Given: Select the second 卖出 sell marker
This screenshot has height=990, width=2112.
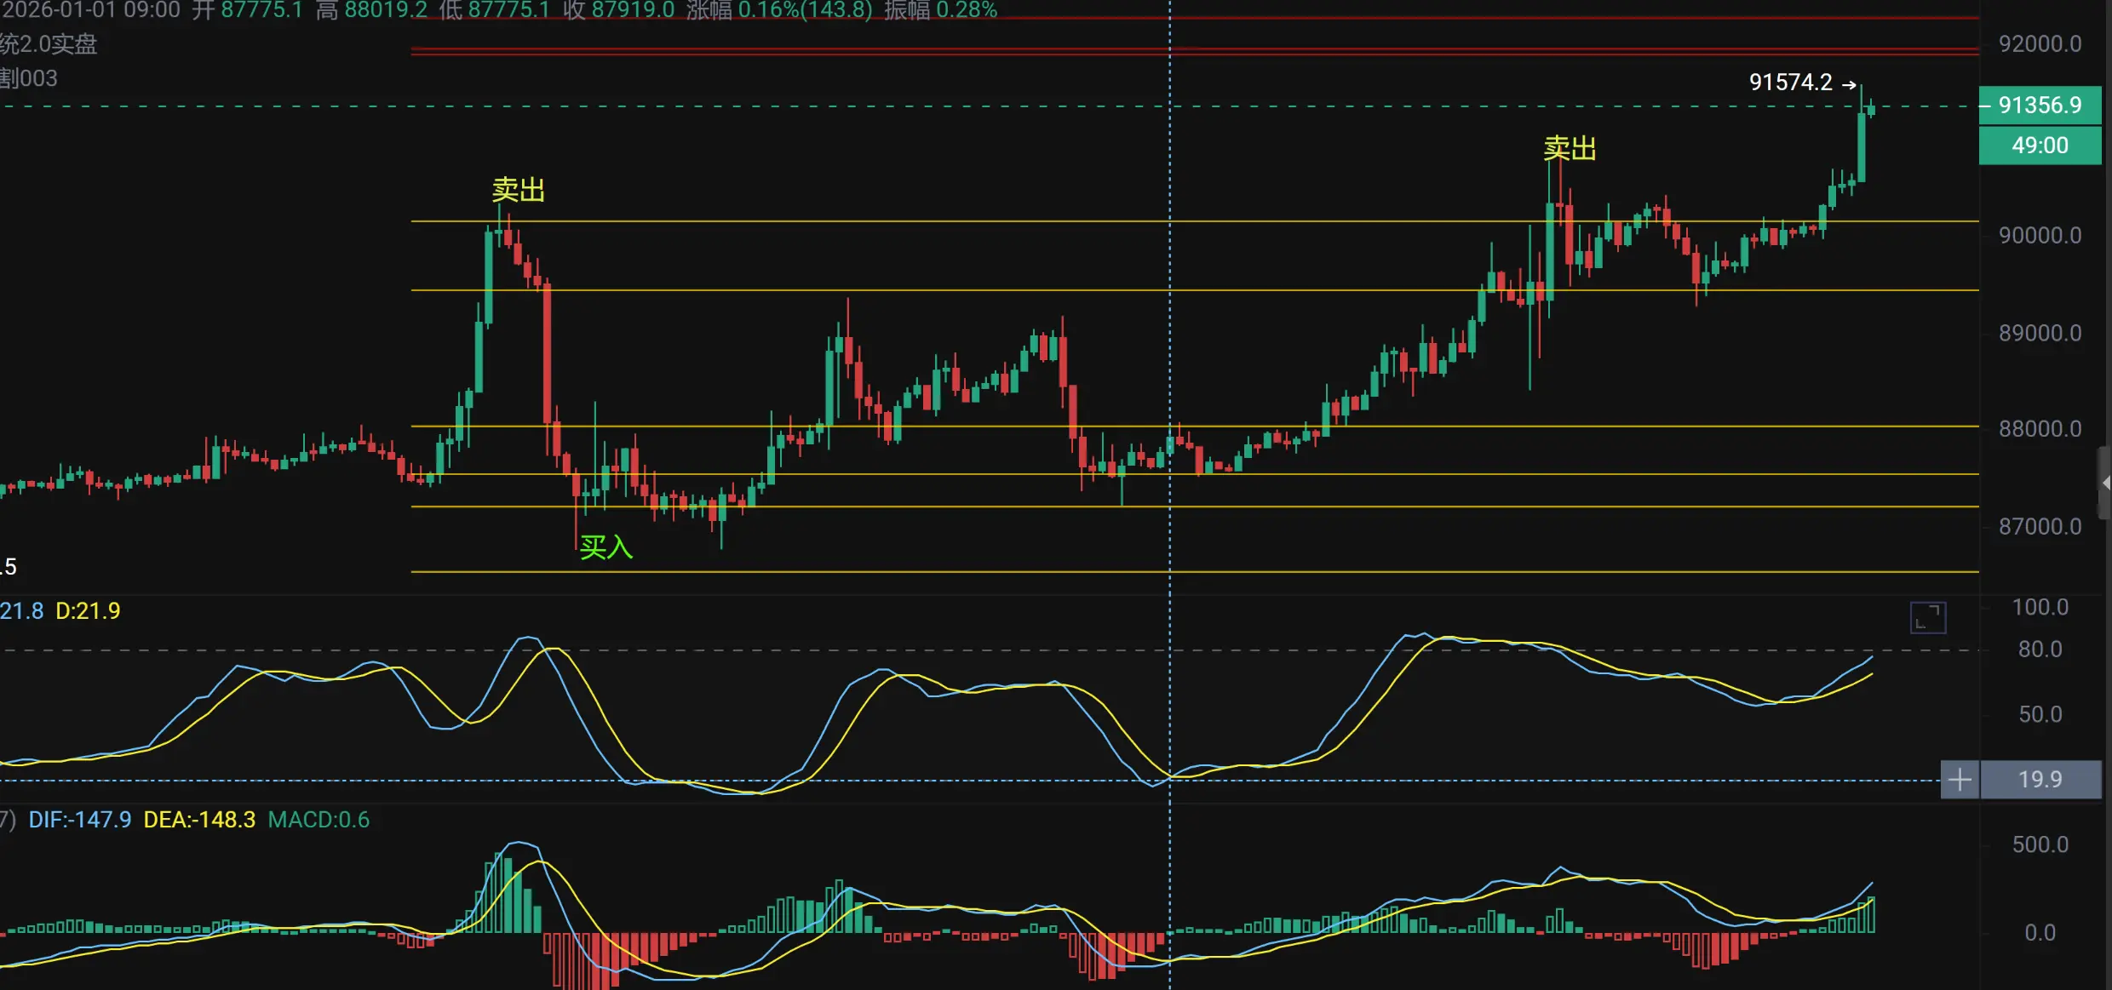Looking at the screenshot, I should 1570,149.
